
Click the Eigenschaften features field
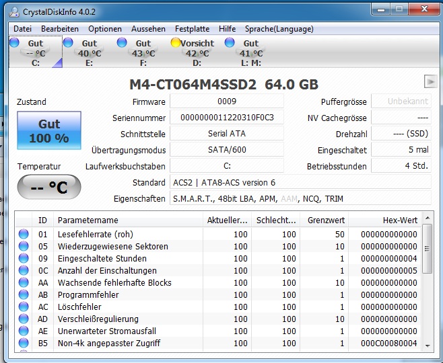click(x=300, y=198)
